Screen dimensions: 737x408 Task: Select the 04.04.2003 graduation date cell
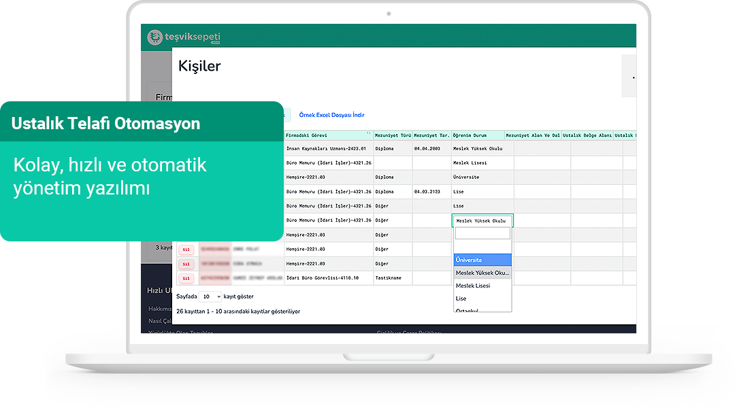[427, 148]
